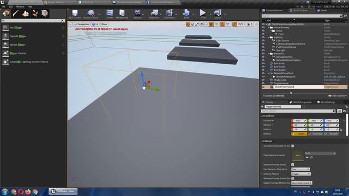Enable Generate Overlap Events During Level Streaming
The height and width of the screenshot is (196, 349).
293,179
